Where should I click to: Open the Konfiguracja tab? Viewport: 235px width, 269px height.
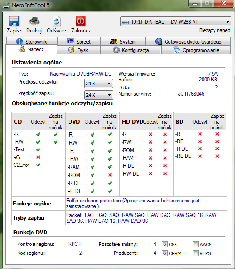[131, 50]
